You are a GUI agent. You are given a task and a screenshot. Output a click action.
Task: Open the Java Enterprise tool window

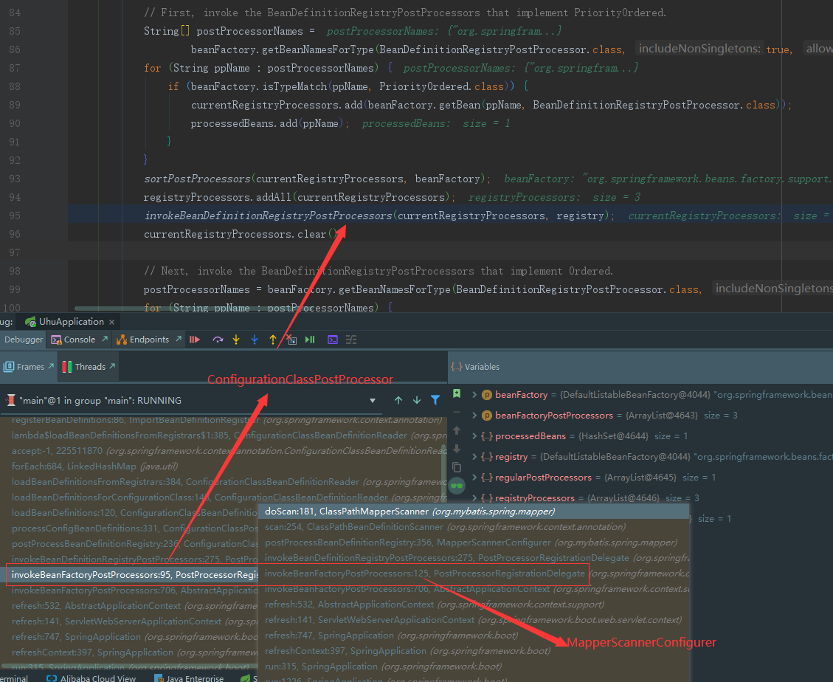click(189, 678)
